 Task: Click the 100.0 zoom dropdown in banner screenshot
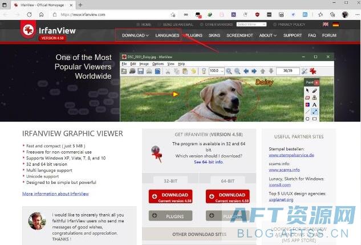pyautogui.click(x=216, y=71)
